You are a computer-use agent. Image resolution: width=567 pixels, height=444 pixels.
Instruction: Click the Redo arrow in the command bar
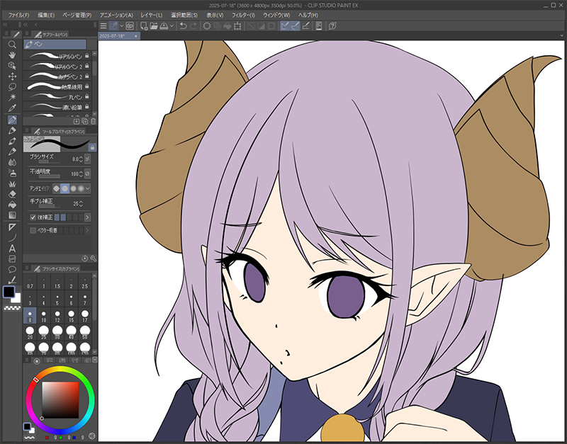point(193,26)
